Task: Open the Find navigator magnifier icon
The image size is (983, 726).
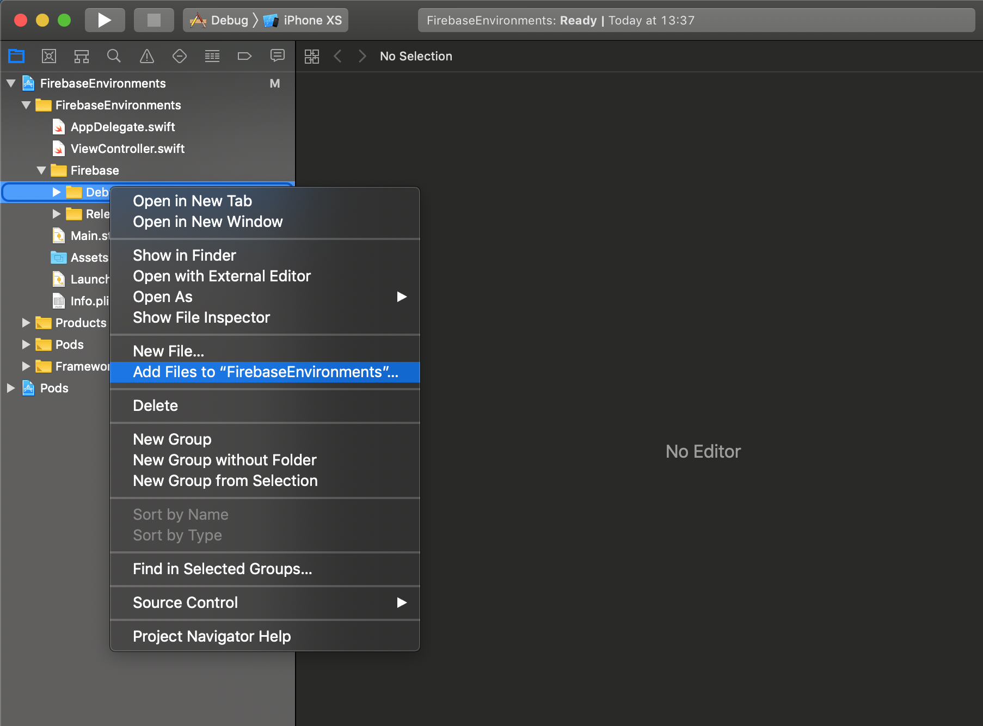Action: (x=114, y=56)
